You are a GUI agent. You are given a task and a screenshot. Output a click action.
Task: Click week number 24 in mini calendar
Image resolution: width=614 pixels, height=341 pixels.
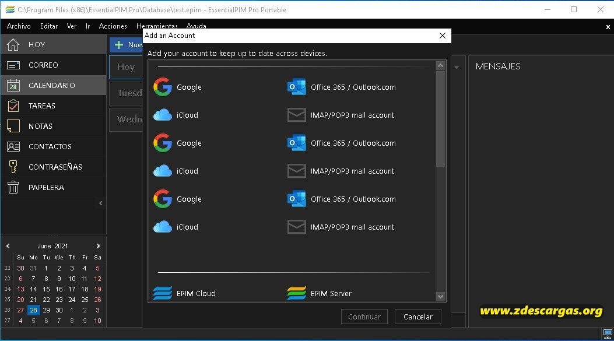(8, 289)
